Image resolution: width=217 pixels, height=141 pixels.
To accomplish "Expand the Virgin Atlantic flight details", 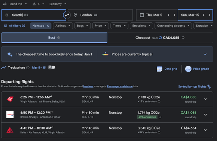I will pyautogui.click(x=205, y=99).
